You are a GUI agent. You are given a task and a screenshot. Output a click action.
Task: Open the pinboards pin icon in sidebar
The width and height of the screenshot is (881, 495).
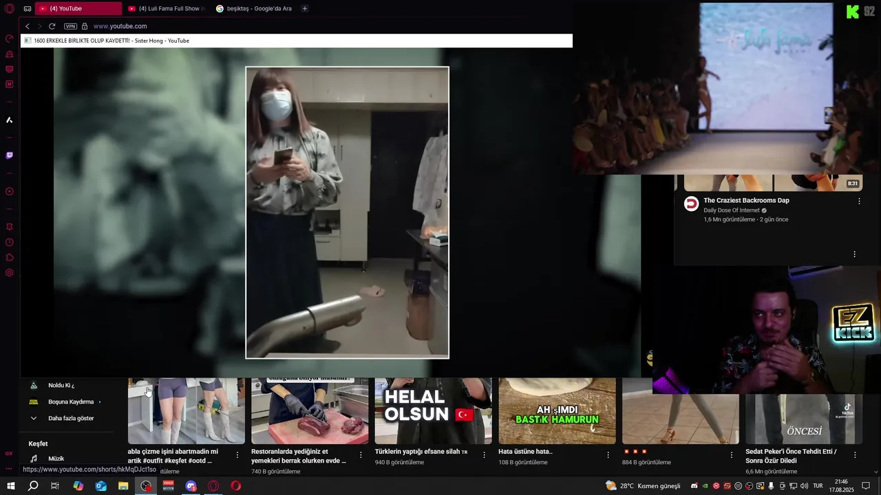point(10,227)
